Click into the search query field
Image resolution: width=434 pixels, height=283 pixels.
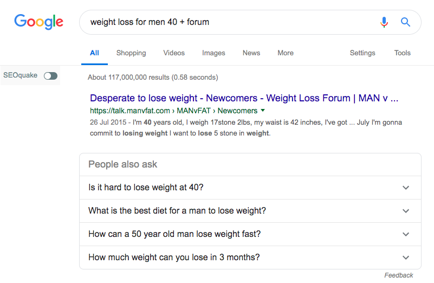228,22
